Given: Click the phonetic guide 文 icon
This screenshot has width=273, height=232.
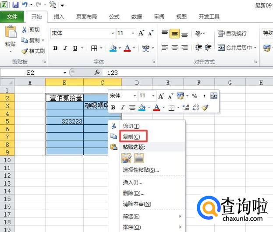Looking at the screenshot, I should pyautogui.click(x=146, y=48).
